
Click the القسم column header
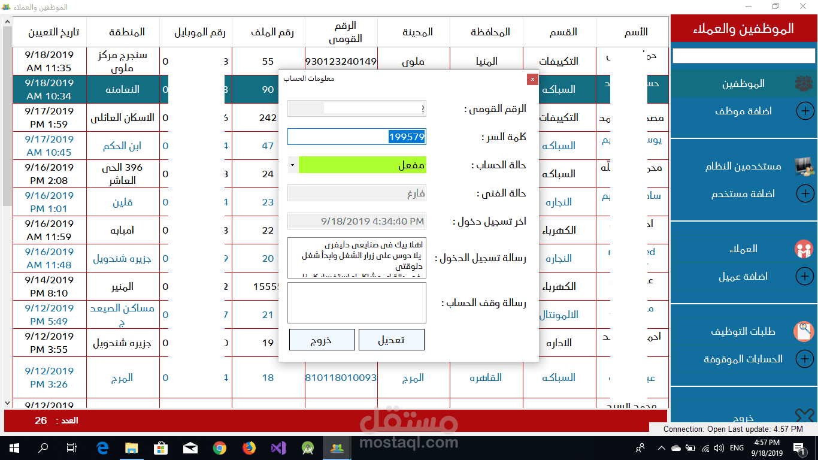tap(560, 32)
